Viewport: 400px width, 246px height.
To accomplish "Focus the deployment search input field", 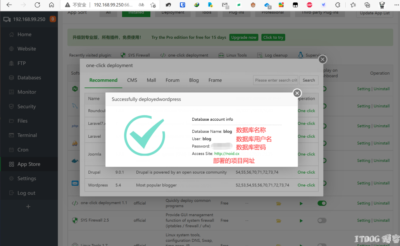I will click(x=276, y=80).
